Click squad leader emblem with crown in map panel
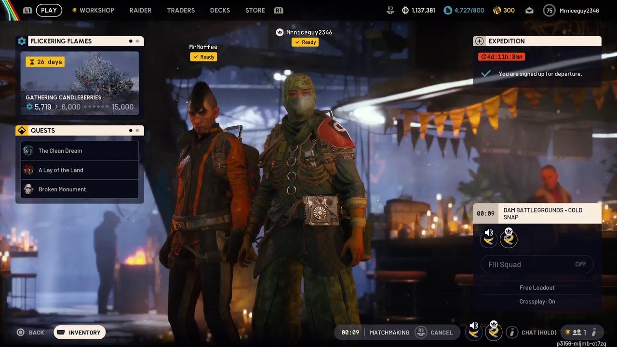Viewport: 617px width, 347px height. point(509,238)
